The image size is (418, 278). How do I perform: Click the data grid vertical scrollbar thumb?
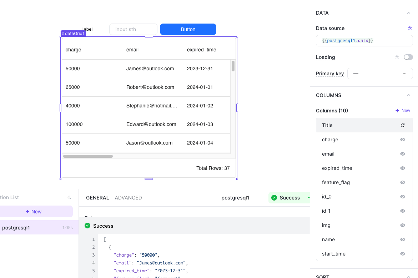(x=233, y=66)
